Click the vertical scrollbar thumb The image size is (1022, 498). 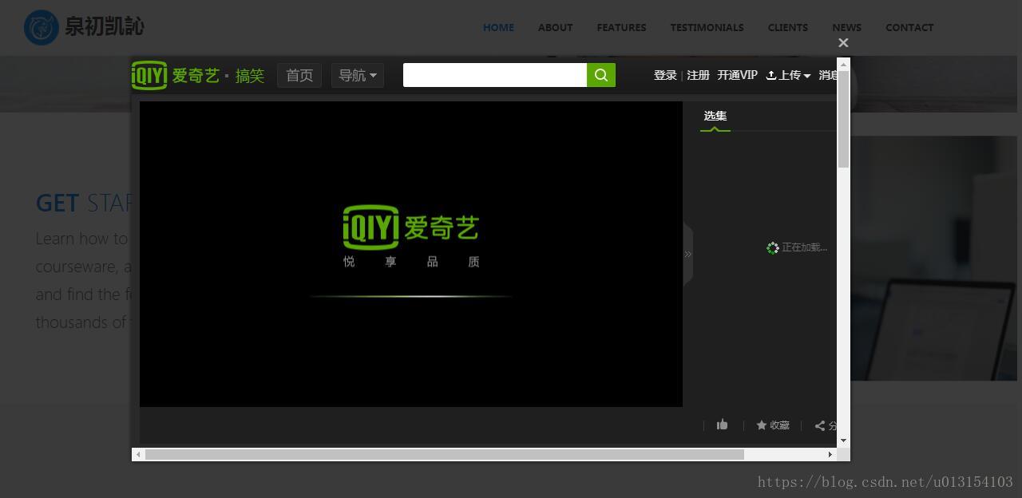[843, 119]
